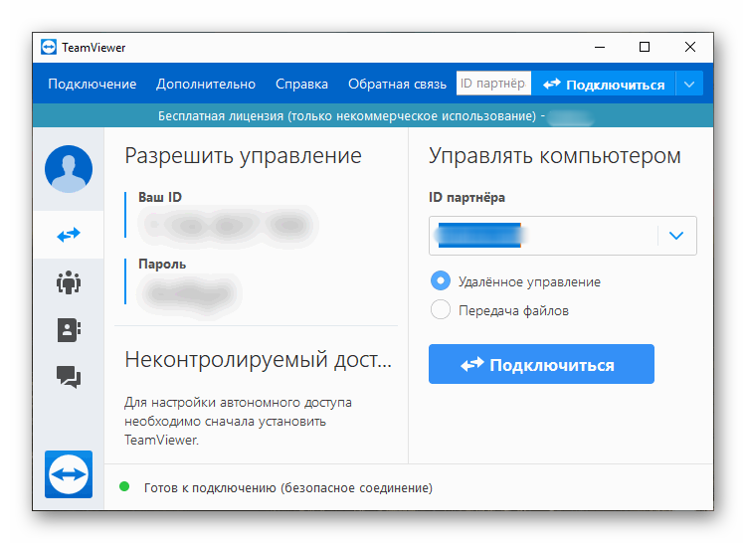Open the Computers & Contacts address book icon

[69, 329]
